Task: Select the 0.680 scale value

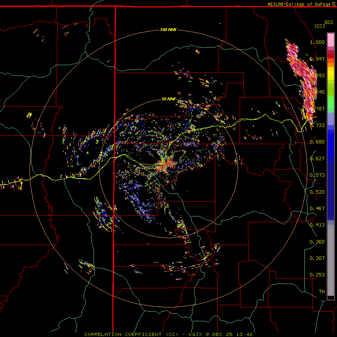Action: [317, 142]
